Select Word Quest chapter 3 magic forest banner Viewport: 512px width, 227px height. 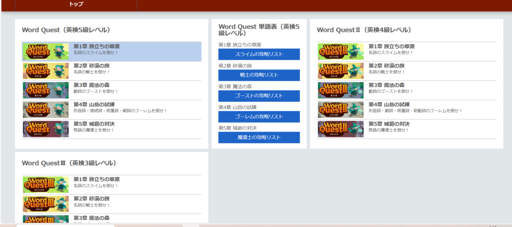pyautogui.click(x=45, y=90)
